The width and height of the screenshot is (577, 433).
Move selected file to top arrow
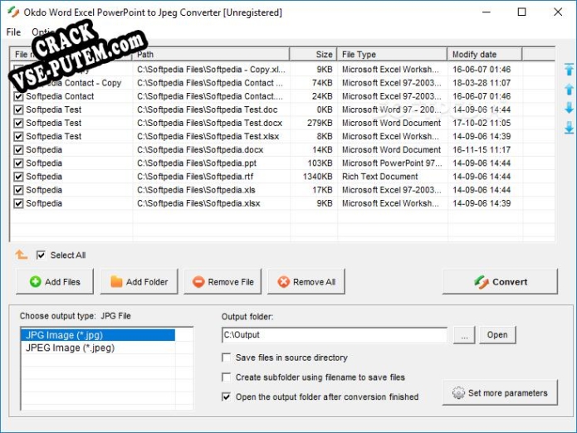(569, 69)
